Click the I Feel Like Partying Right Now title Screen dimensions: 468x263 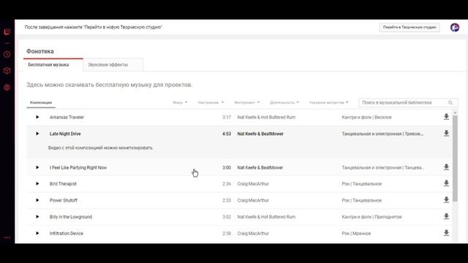tap(78, 167)
